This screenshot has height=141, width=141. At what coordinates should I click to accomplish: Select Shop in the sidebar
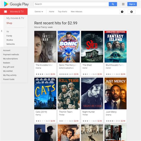coord(9,23)
